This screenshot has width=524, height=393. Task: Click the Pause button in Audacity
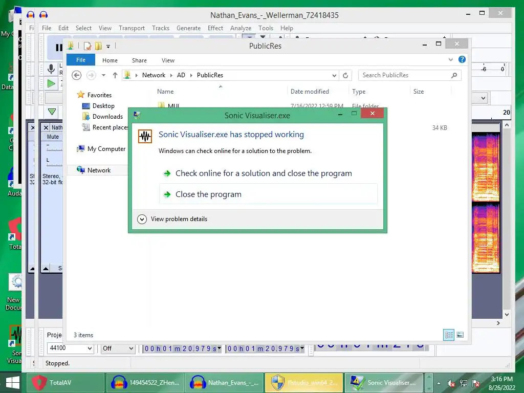click(59, 48)
